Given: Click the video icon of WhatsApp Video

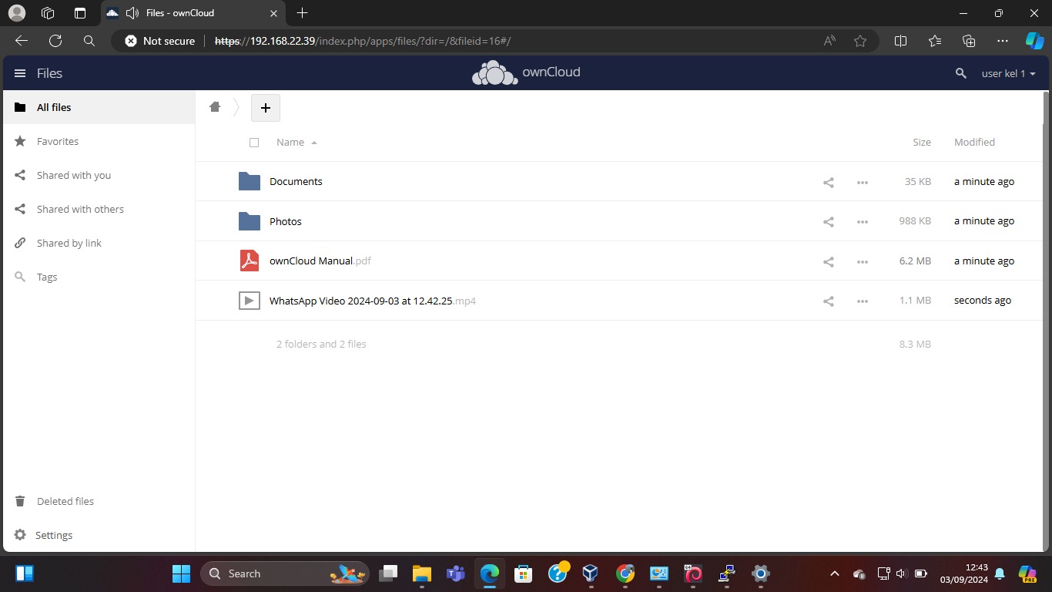Looking at the screenshot, I should click(x=250, y=301).
